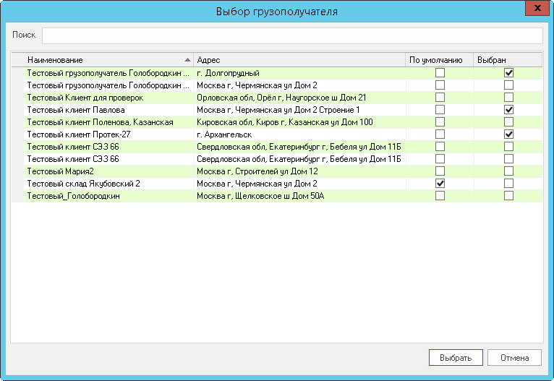Check Выбран for Тестовый Мария2
The image size is (554, 381).
click(x=508, y=171)
